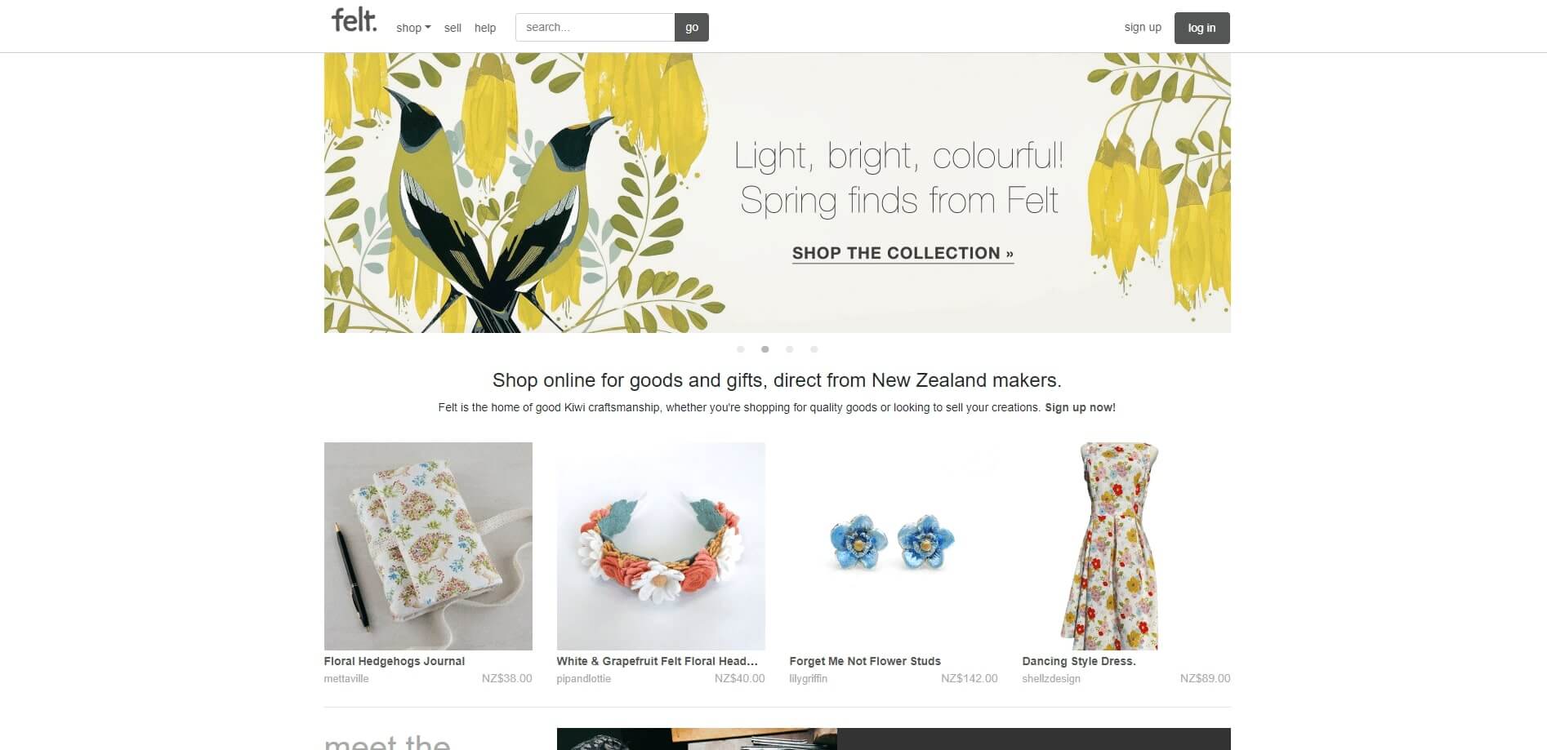1547x750 pixels.
Task: Open the felt floral headband image
Action: tap(661, 546)
